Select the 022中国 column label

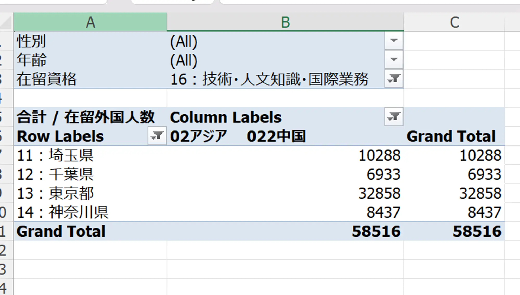coord(276,136)
